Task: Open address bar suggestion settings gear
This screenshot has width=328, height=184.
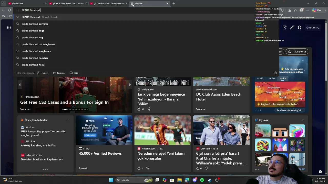Action: [275, 73]
